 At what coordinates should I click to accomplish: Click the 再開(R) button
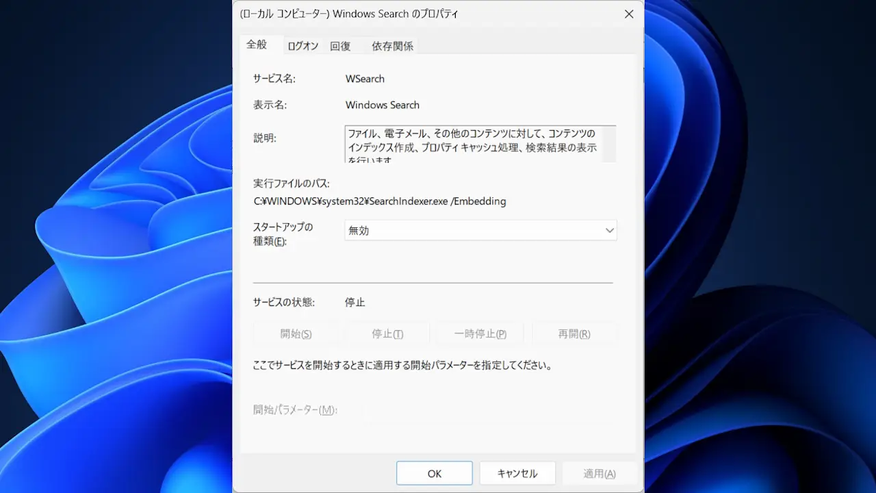coord(574,334)
